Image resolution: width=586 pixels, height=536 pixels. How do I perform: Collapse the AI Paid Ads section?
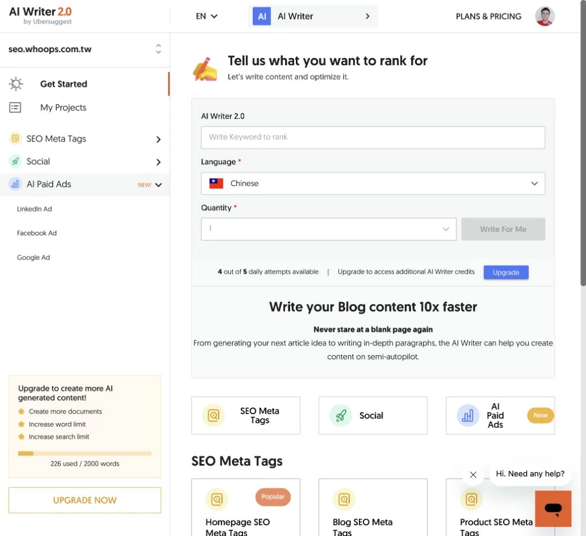click(158, 185)
